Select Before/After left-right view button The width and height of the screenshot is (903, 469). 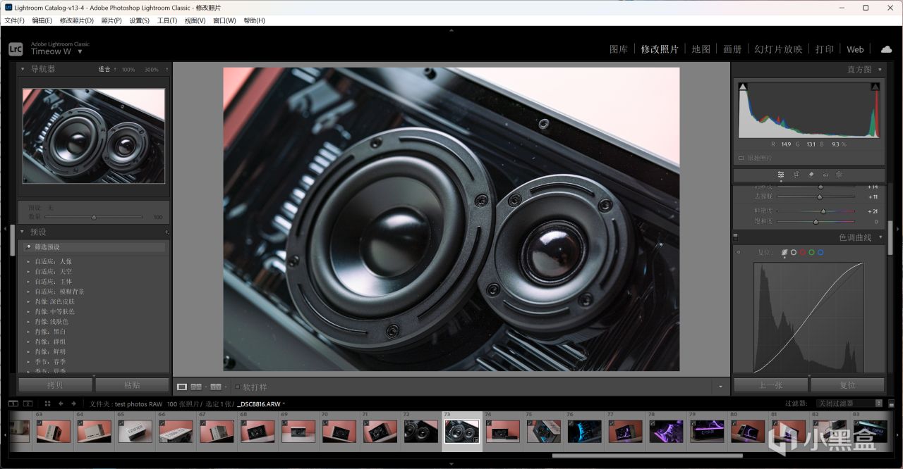tap(196, 387)
